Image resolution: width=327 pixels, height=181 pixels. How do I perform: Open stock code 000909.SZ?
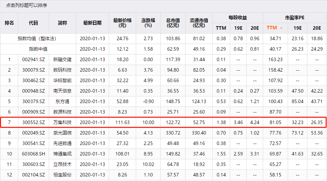pos(33,112)
